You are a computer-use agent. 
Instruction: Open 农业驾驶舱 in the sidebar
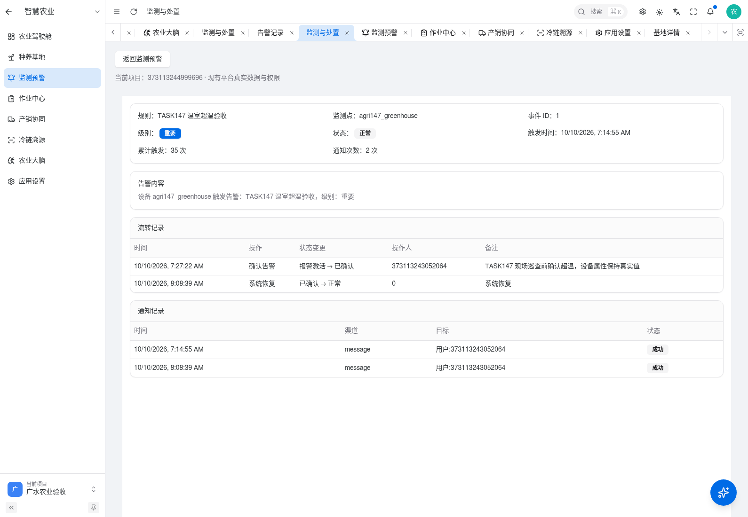(x=52, y=37)
